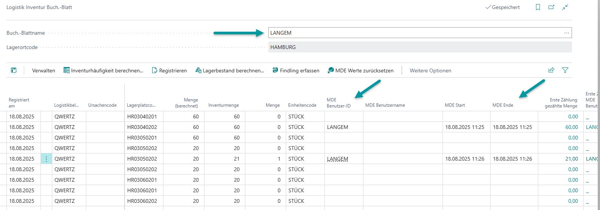Click the grid view icon left of Verwalten
This screenshot has height=210, width=600.
pos(14,71)
